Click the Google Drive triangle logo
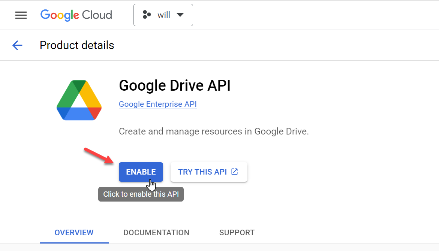Image resolution: width=439 pixels, height=251 pixels. click(79, 100)
